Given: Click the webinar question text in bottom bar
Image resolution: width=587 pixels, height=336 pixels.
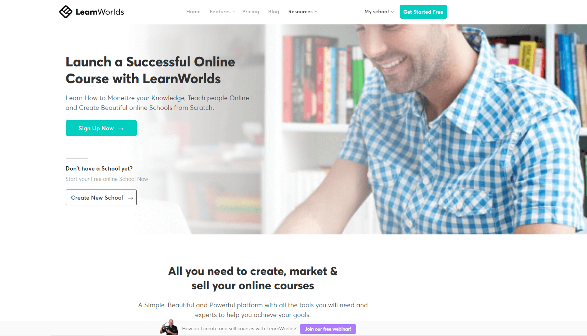Looking at the screenshot, I should [239, 328].
